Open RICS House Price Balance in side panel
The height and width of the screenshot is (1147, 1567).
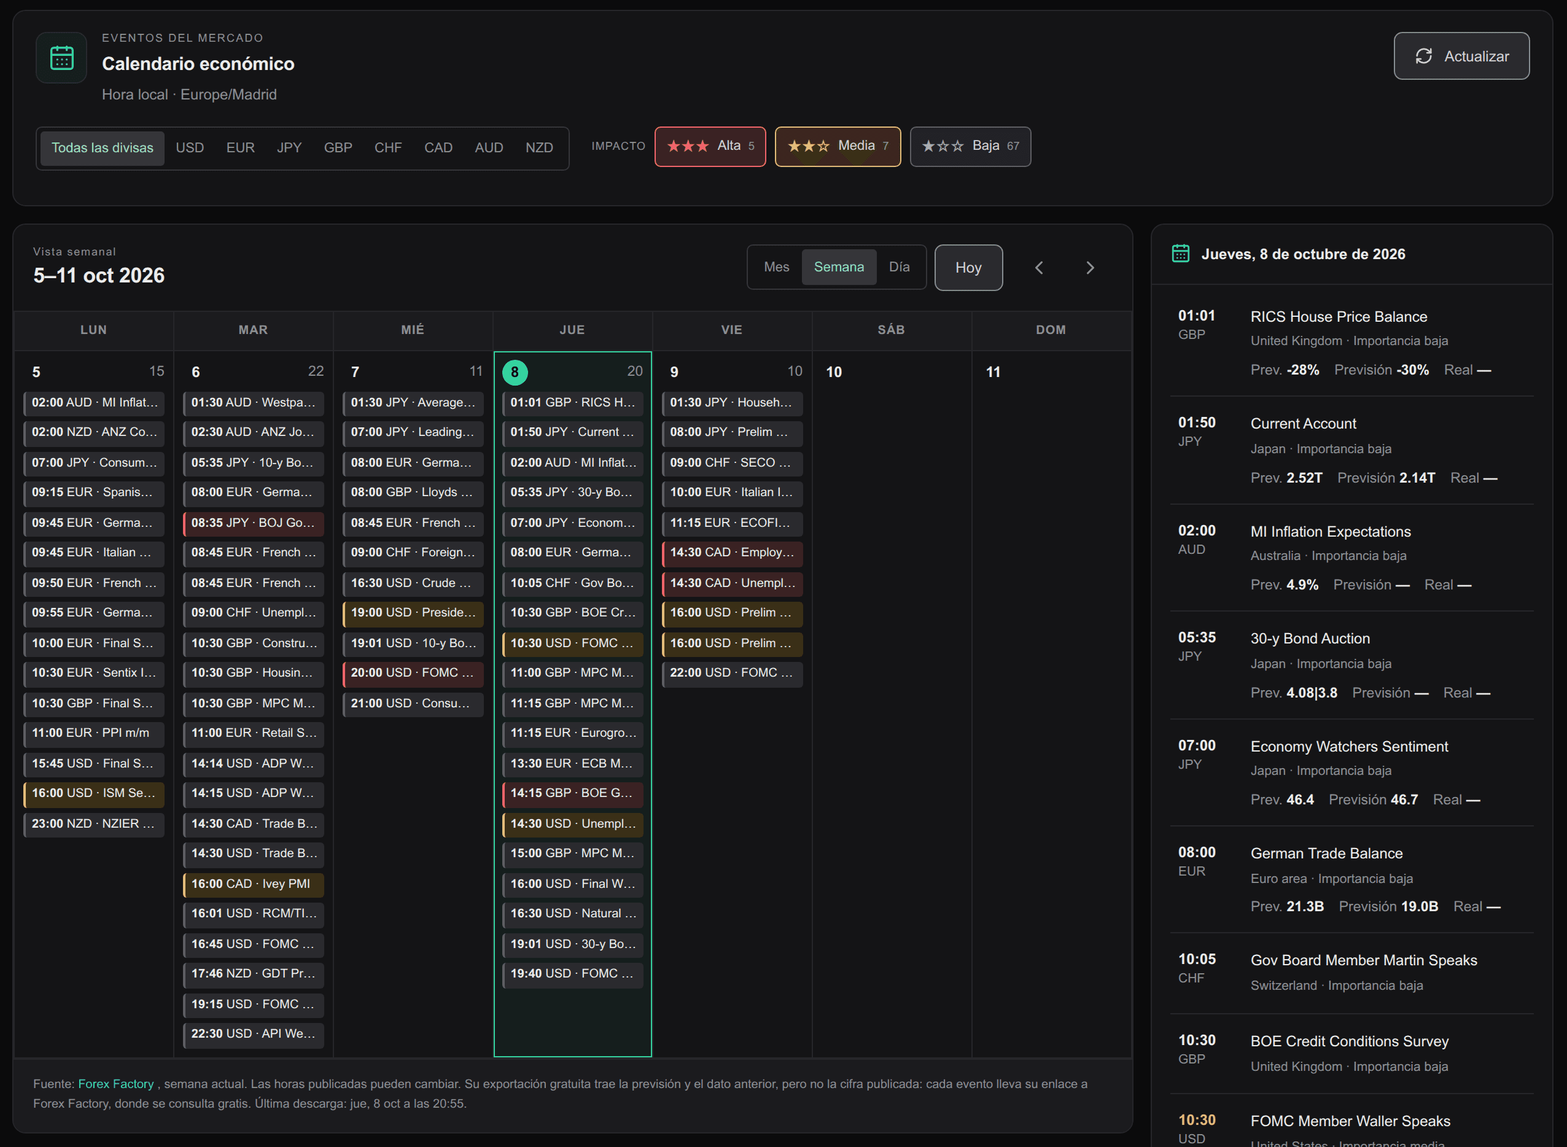point(1351,343)
